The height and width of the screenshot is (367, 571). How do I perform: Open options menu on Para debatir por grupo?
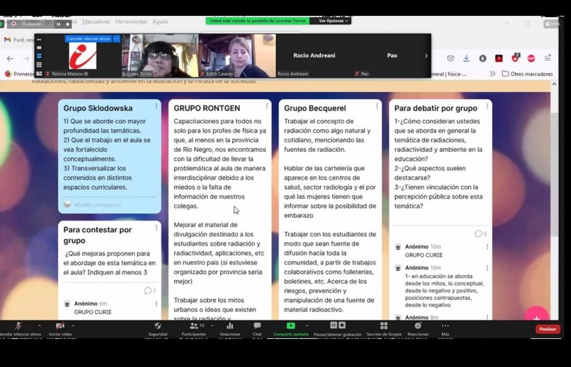pos(487,106)
